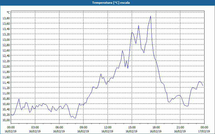The height and width of the screenshot is (134, 215).
Task: Click the 13,40 y-axis label
Action: click(x=6, y=29)
